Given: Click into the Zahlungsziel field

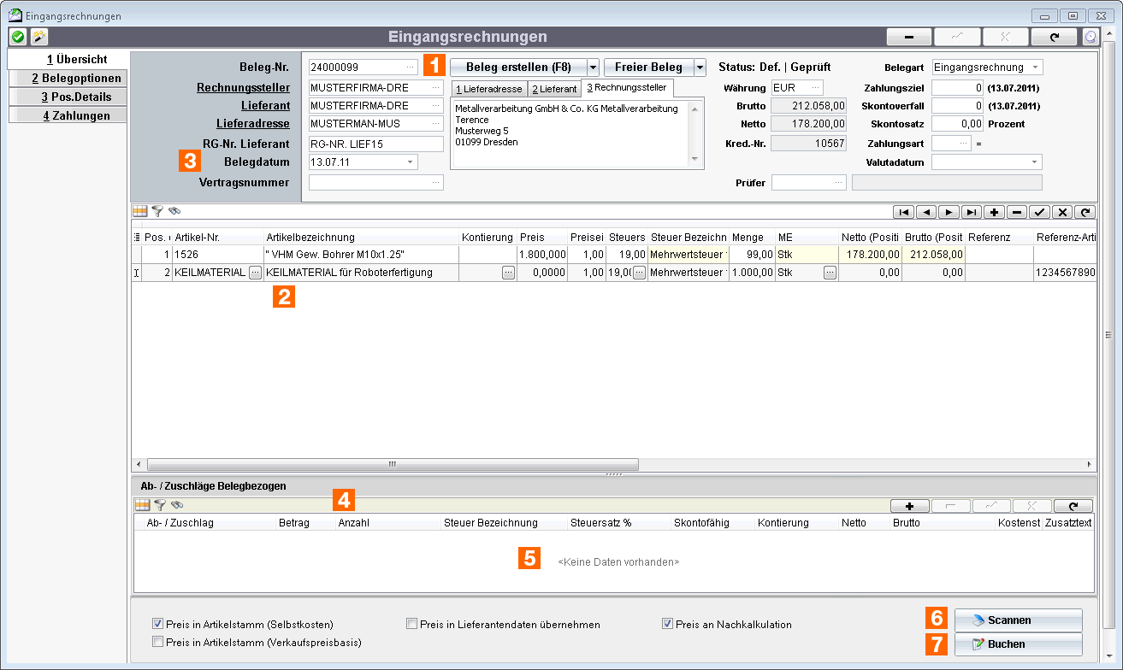Looking at the screenshot, I should pos(957,87).
